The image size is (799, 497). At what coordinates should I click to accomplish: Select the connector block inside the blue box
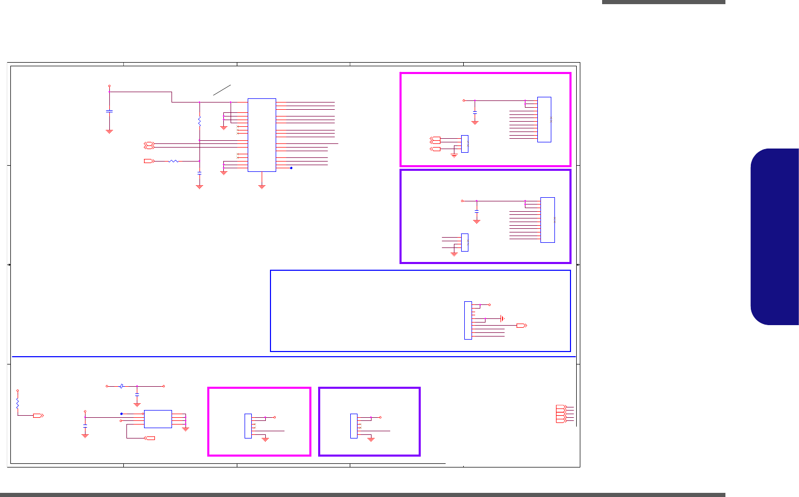pos(468,320)
